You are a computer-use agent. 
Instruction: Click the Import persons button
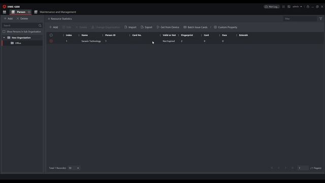click(131, 27)
